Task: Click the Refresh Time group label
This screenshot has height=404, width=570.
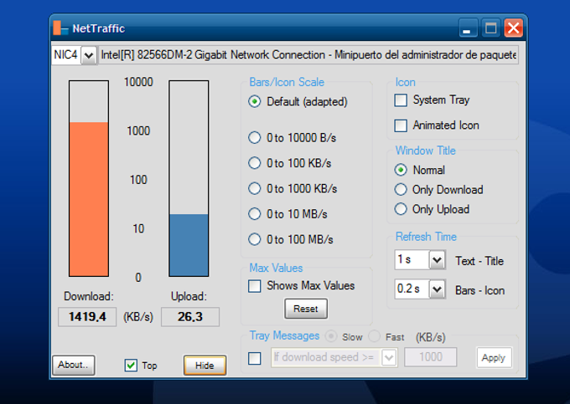Action: (x=426, y=237)
